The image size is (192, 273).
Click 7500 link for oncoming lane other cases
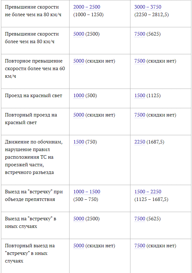point(140,219)
